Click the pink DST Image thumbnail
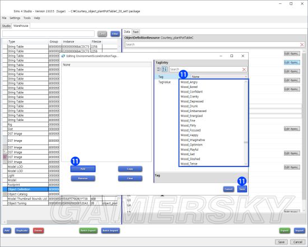The width and height of the screenshot is (308, 247). coord(5,157)
